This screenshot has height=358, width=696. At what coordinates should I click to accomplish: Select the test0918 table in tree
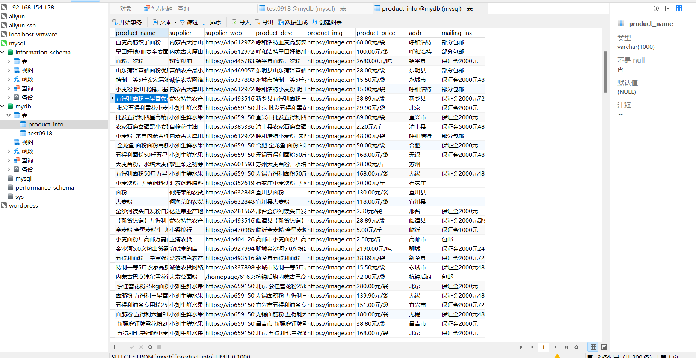pyautogui.click(x=40, y=134)
